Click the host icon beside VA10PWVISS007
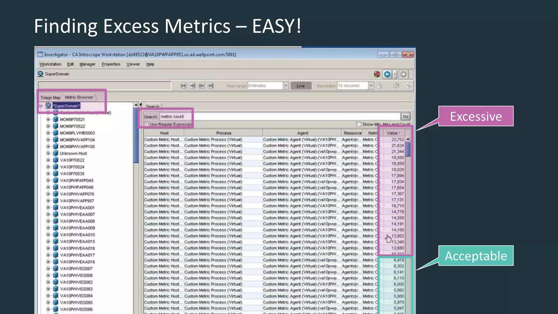 pos(56,268)
